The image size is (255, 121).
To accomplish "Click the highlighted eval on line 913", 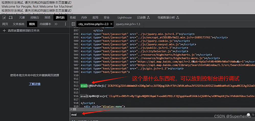I will (84, 86).
